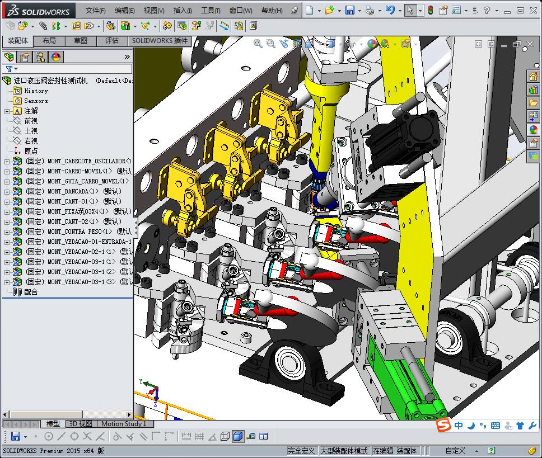Toggle Shaded With Edges display mode button
Viewport: 542px width, 458px height.
238,436
